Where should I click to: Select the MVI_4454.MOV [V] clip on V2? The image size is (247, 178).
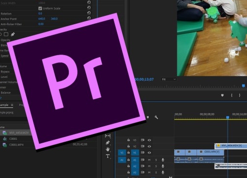[x=231, y=146]
